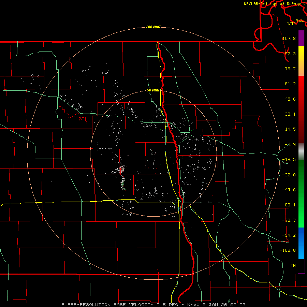
Task: Click the Super-Resolution Base Velocity caption
Action: 153,305
